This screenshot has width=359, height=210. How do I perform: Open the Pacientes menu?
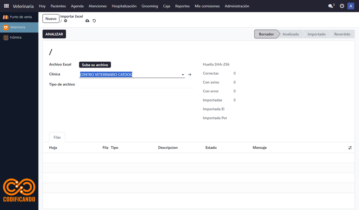tap(58, 6)
